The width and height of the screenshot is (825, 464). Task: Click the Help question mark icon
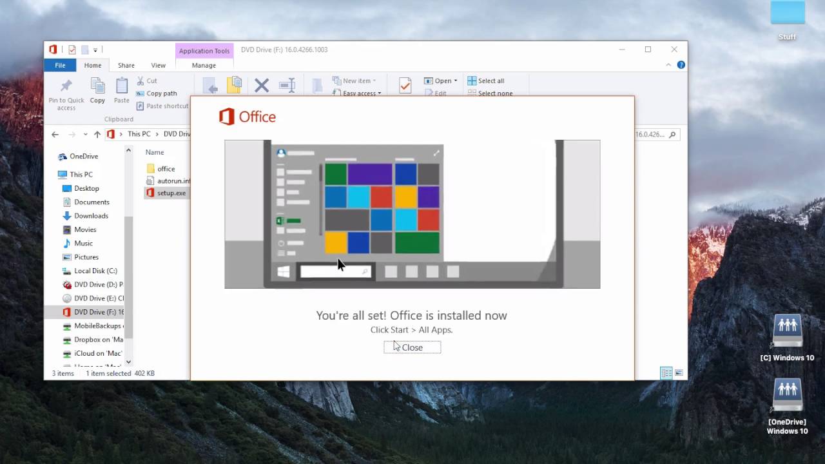(681, 65)
